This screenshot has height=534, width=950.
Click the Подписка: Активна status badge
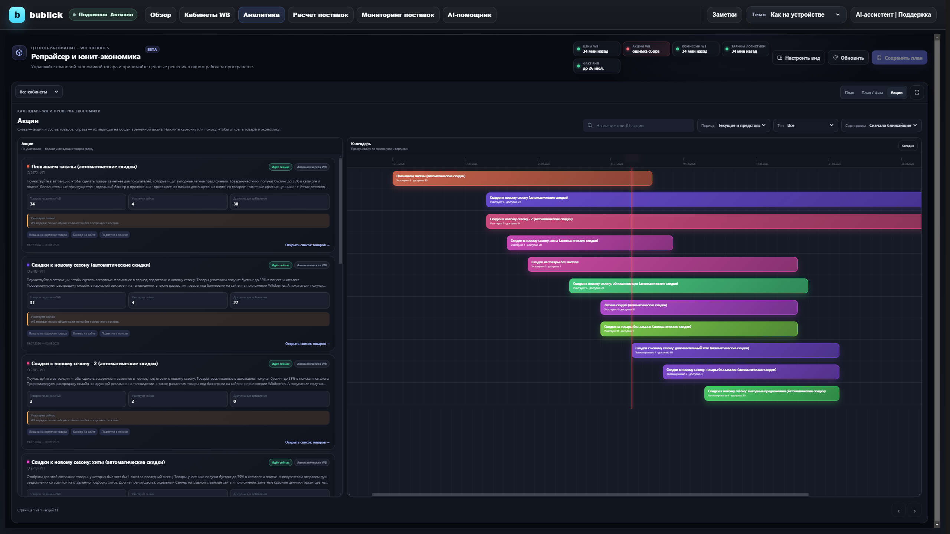103,15
